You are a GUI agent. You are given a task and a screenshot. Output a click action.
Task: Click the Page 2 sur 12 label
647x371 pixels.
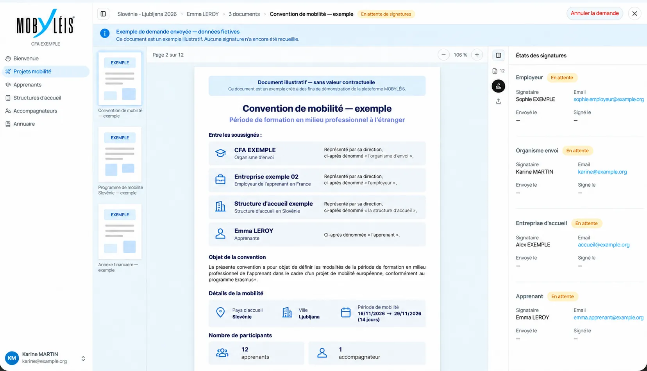tap(168, 55)
